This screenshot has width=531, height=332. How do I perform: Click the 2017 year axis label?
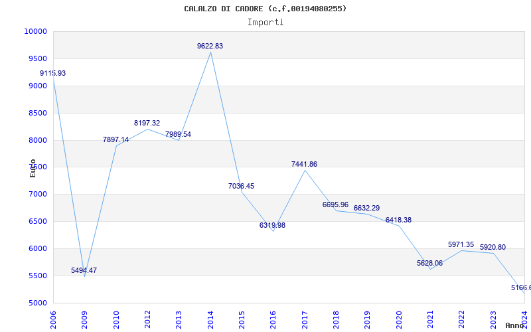[x=305, y=320]
